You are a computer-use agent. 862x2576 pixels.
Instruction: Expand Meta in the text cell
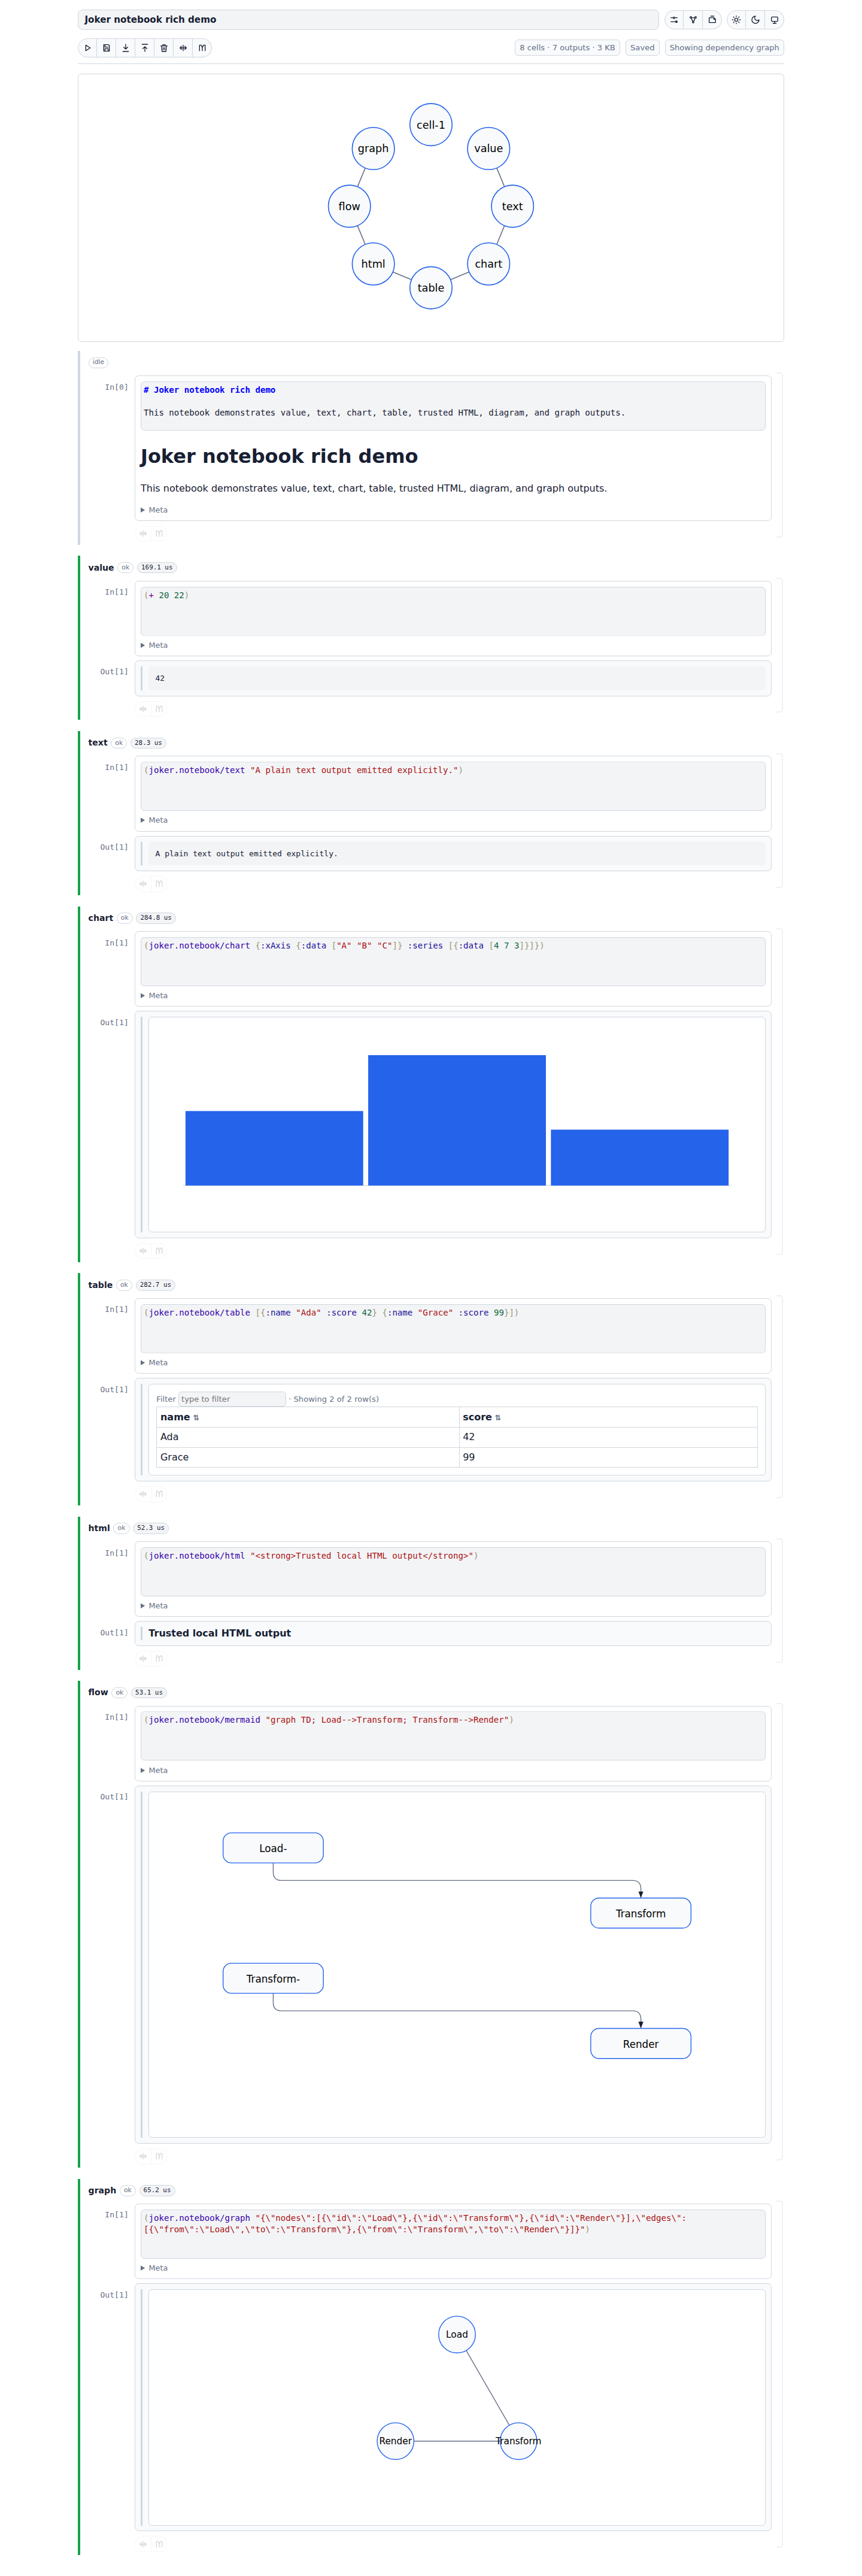pyautogui.click(x=154, y=821)
